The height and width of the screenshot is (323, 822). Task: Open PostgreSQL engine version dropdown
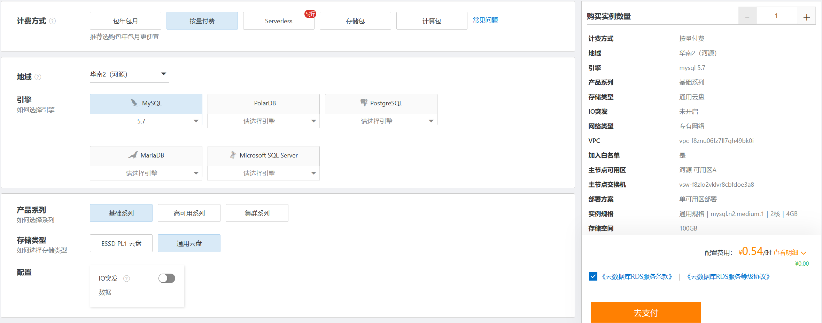(x=381, y=121)
